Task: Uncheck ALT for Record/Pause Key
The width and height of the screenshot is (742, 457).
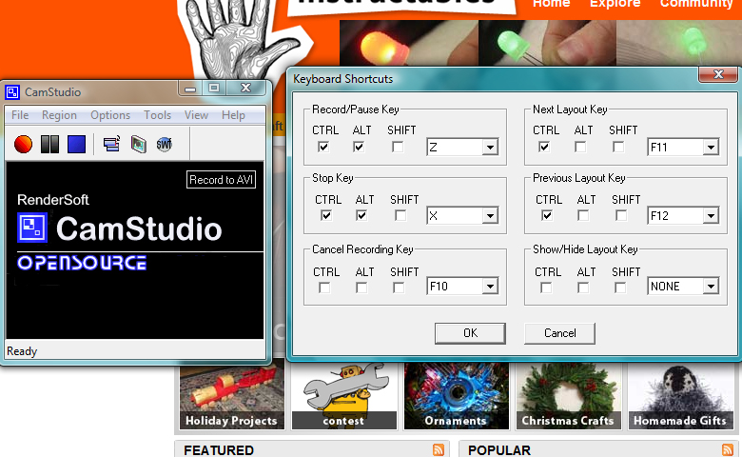Action: (359, 147)
